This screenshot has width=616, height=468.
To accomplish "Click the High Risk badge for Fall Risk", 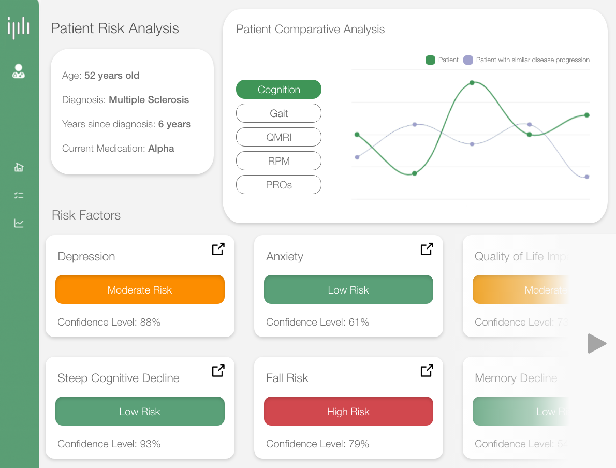I will (x=348, y=411).
